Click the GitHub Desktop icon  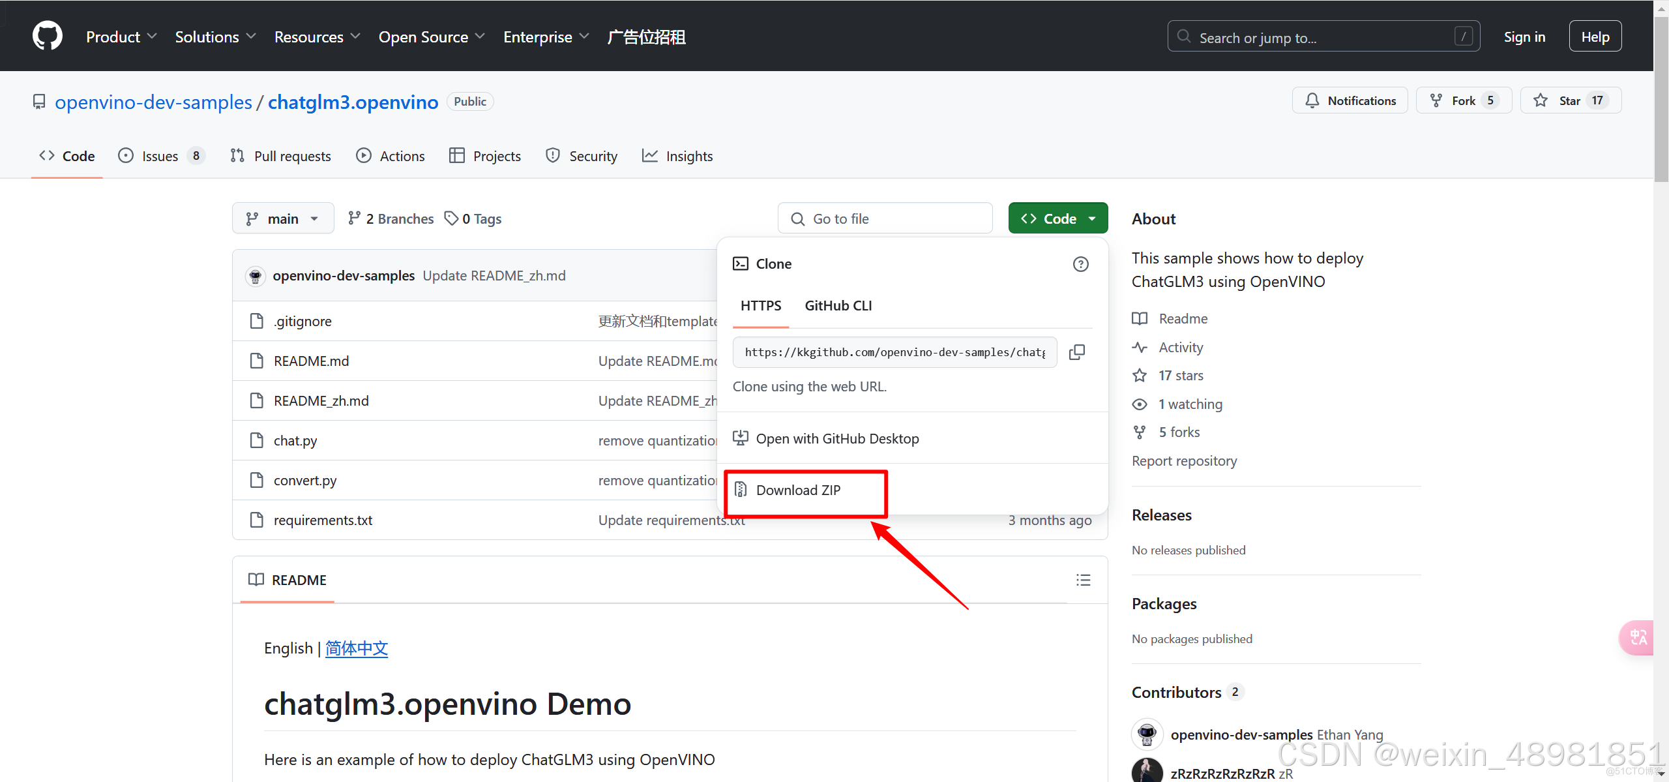[x=741, y=438]
